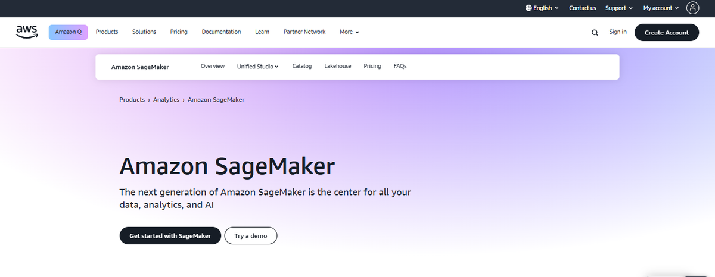Switch to the Overview tab

click(x=213, y=67)
